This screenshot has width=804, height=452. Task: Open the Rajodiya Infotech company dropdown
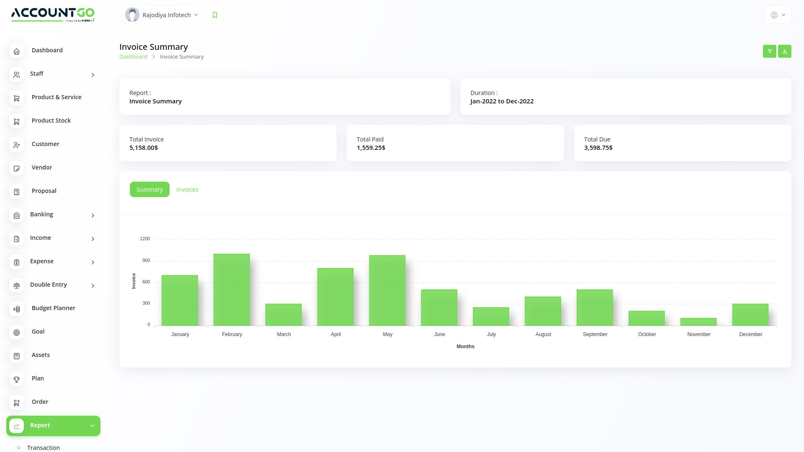tap(161, 14)
